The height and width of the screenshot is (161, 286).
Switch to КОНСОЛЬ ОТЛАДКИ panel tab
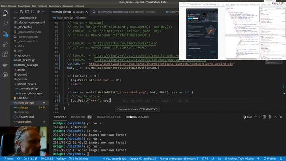(137, 117)
